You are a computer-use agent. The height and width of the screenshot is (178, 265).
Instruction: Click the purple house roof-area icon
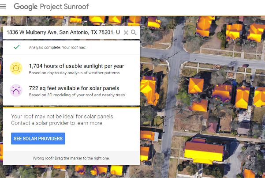tap(16, 91)
